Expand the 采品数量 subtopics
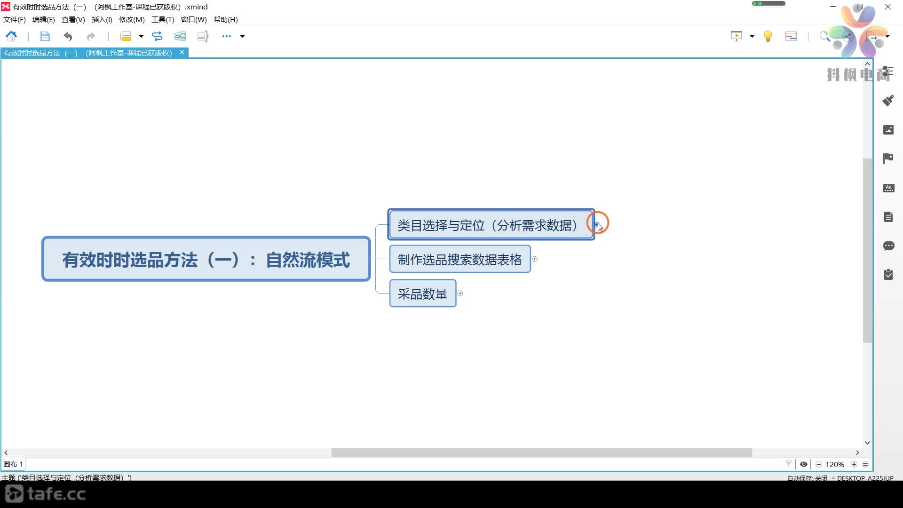Image resolution: width=903 pixels, height=508 pixels. (x=460, y=294)
